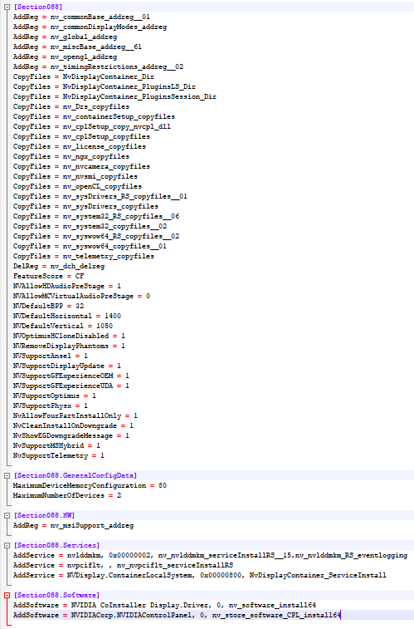
Task: Click line CopyFiles = nv_telemetry_copyfiles
Action: (84, 256)
